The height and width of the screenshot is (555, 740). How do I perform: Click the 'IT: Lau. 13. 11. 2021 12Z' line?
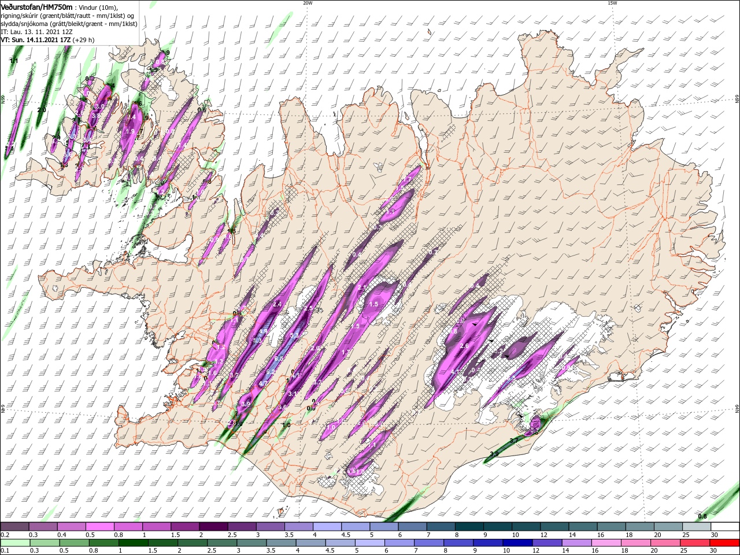tap(36, 32)
